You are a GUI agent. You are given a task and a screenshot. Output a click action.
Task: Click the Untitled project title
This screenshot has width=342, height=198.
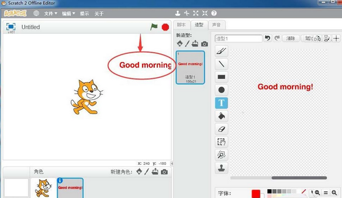coord(31,27)
